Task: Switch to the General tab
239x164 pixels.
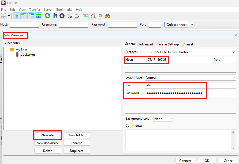Action: pyautogui.click(x=130, y=44)
